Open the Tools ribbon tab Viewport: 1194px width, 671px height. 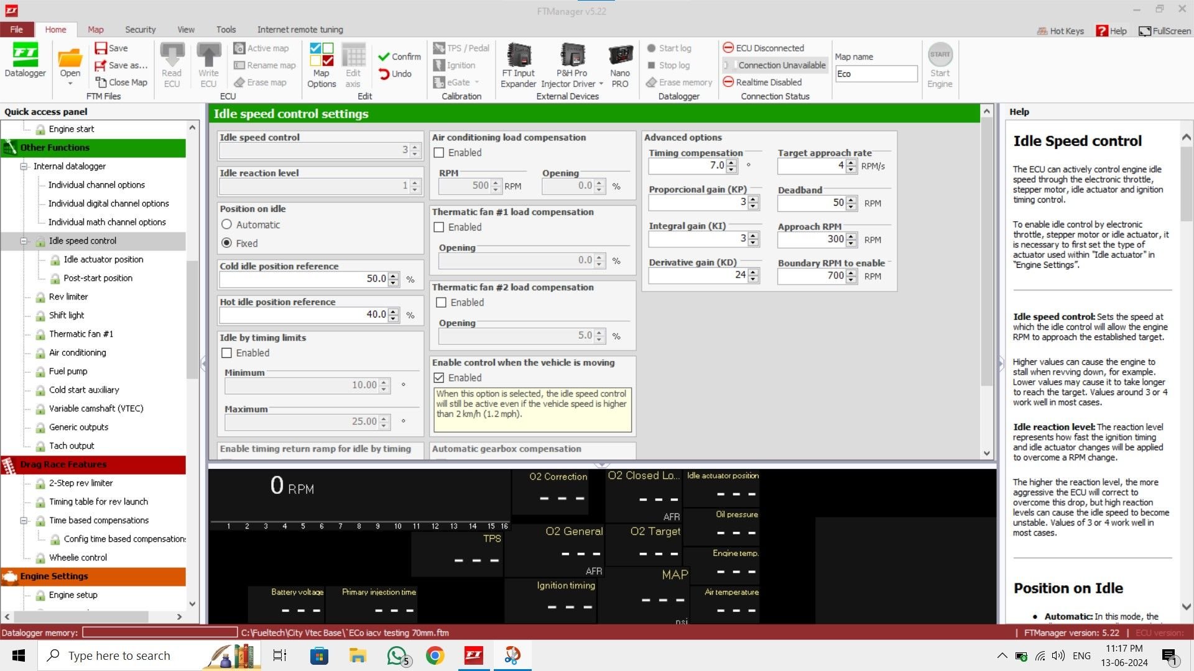pos(226,29)
